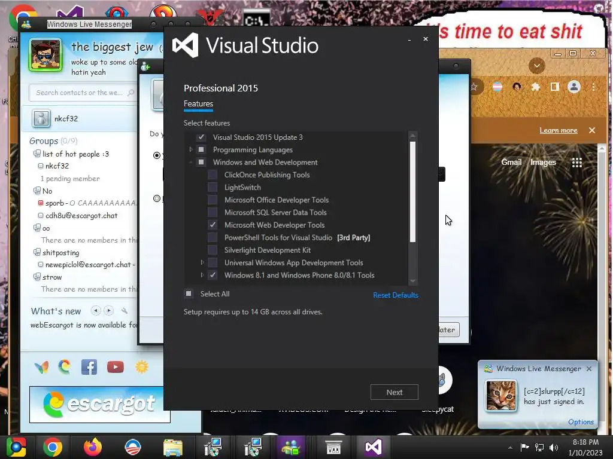This screenshot has height=459, width=613.
Task: Open File Explorer from the taskbar
Action: pos(173,447)
